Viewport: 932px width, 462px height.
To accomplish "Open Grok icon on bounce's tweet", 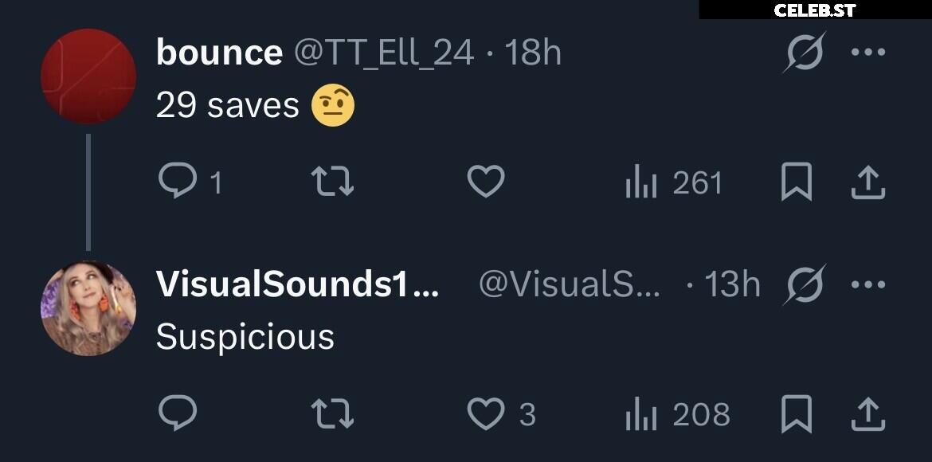I will pyautogui.click(x=805, y=53).
